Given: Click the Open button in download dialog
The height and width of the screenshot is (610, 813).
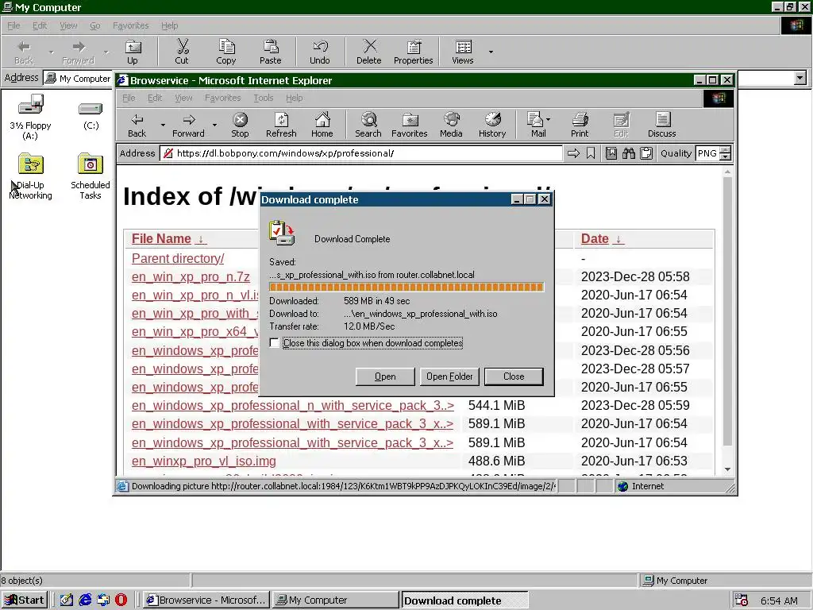Looking at the screenshot, I should [385, 376].
